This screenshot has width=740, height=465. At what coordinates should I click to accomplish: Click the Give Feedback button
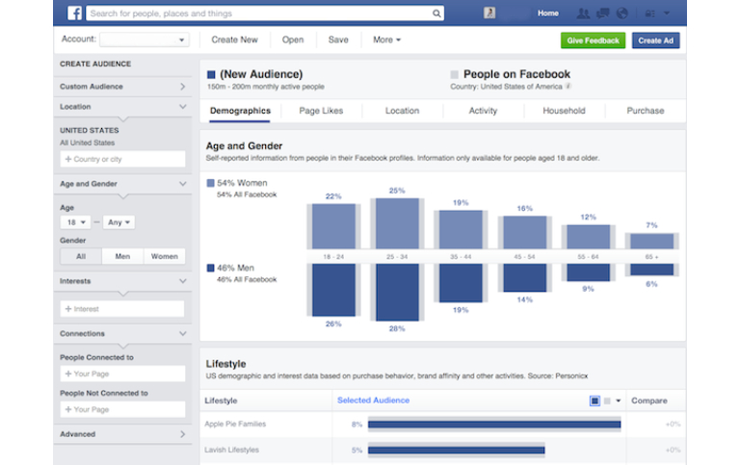[x=593, y=40]
